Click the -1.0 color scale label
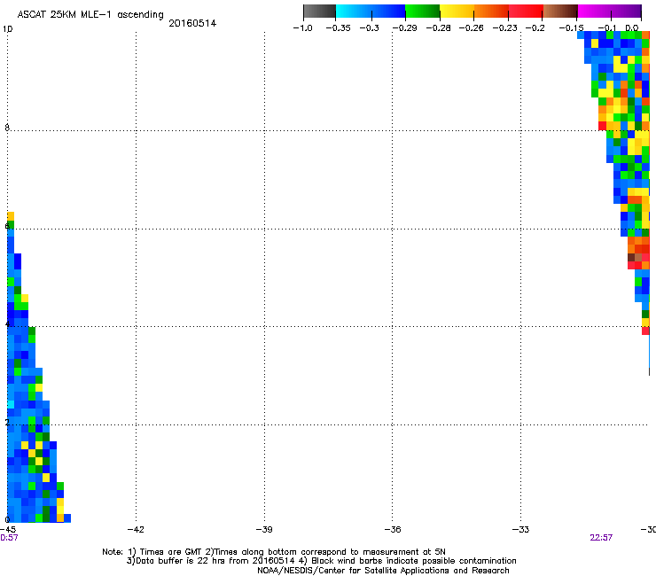 [303, 28]
